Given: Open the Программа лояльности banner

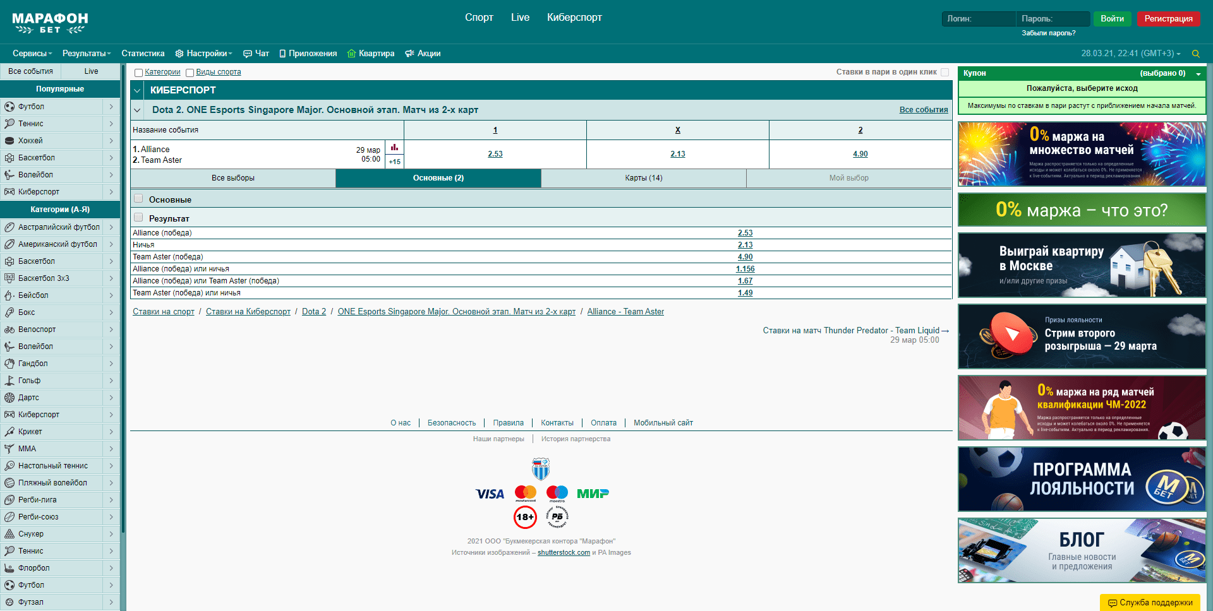Looking at the screenshot, I should pyautogui.click(x=1082, y=479).
